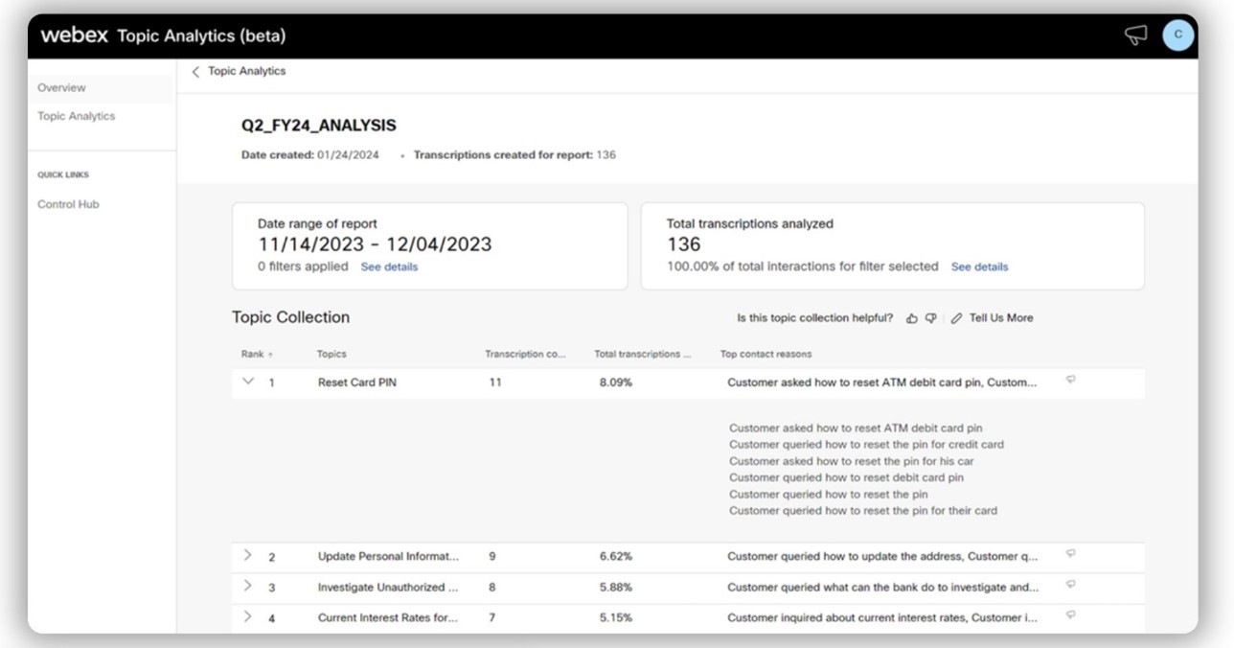The height and width of the screenshot is (648, 1234).
Task: Click the Tell Us More pencil icon
Action: click(956, 318)
